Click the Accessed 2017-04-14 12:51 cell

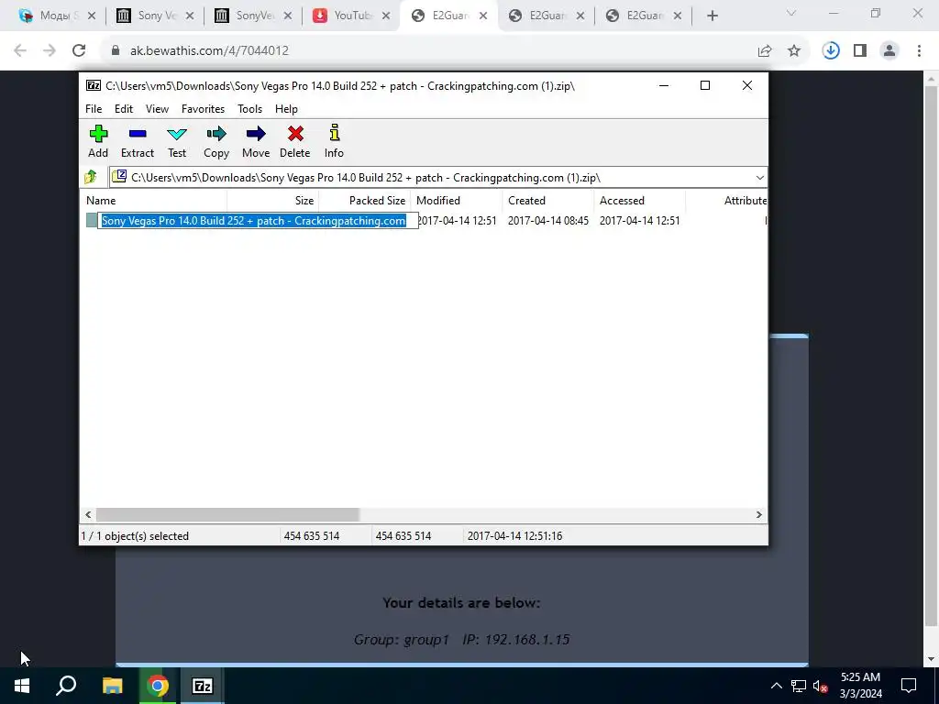coord(639,221)
